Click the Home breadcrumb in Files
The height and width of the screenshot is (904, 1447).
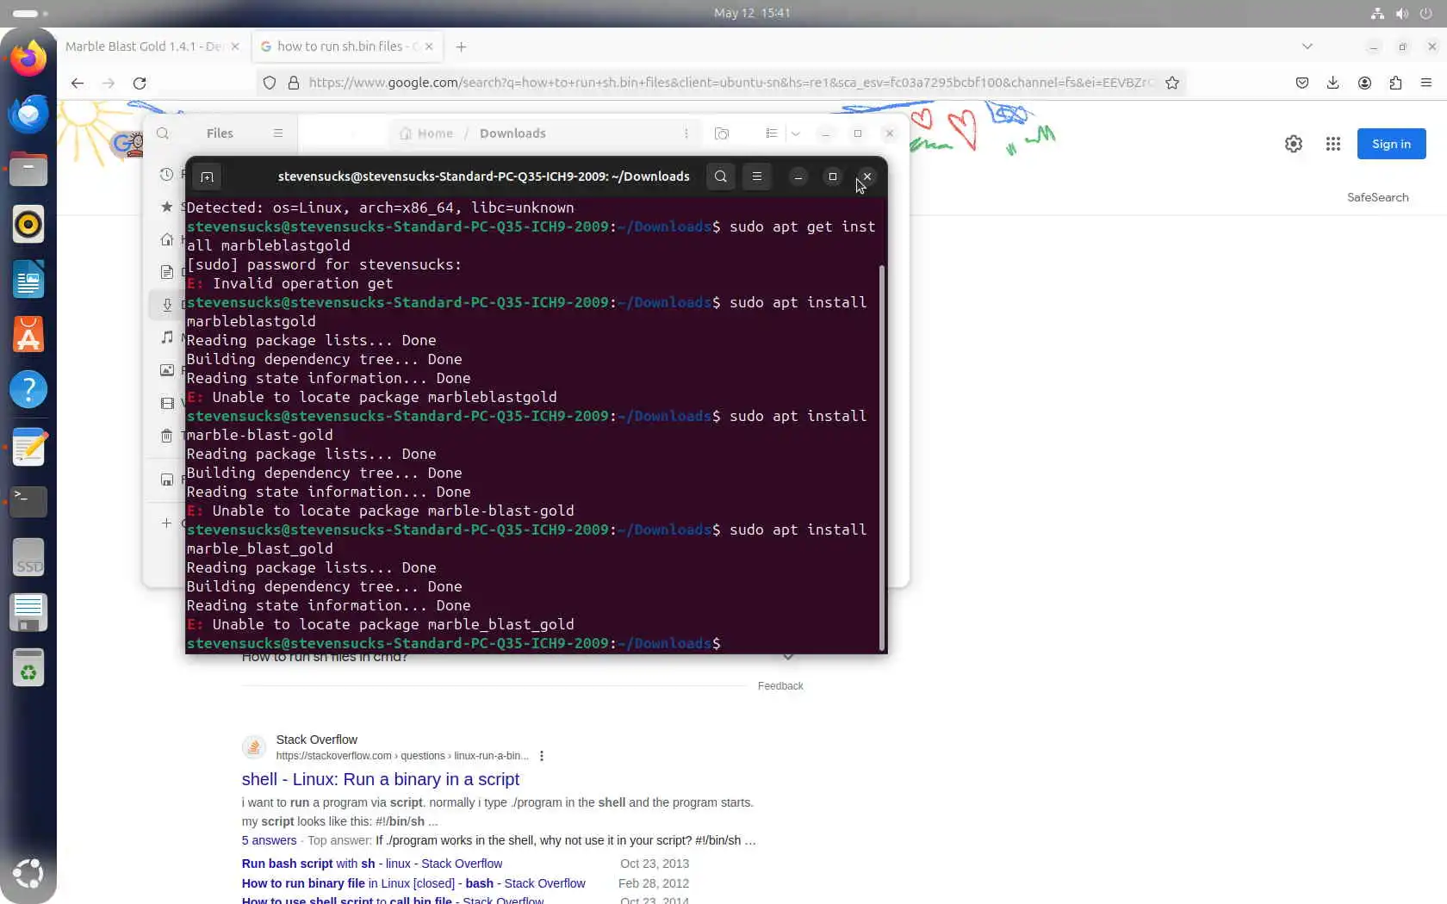427,133
